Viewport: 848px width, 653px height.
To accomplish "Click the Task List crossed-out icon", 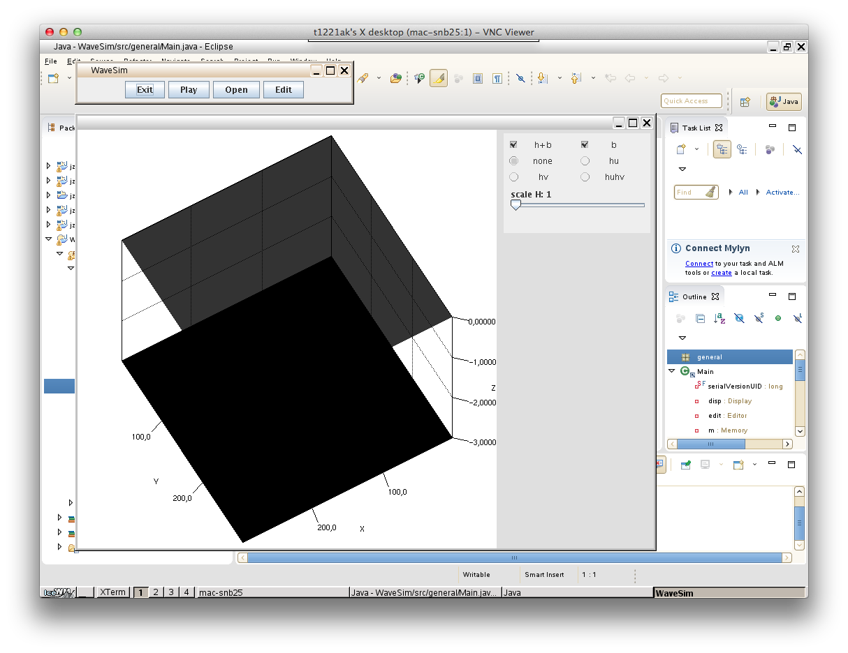I will pos(798,149).
